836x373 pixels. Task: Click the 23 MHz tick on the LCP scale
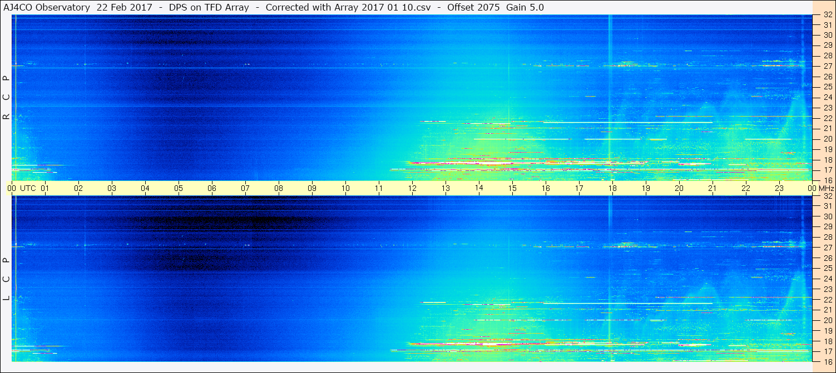pyautogui.click(x=827, y=289)
